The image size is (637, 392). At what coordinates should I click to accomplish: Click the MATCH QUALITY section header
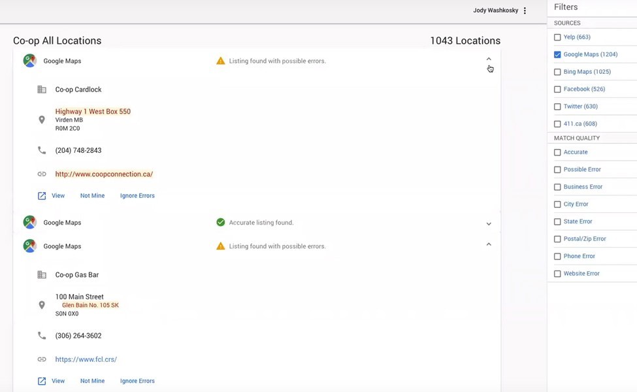click(577, 138)
